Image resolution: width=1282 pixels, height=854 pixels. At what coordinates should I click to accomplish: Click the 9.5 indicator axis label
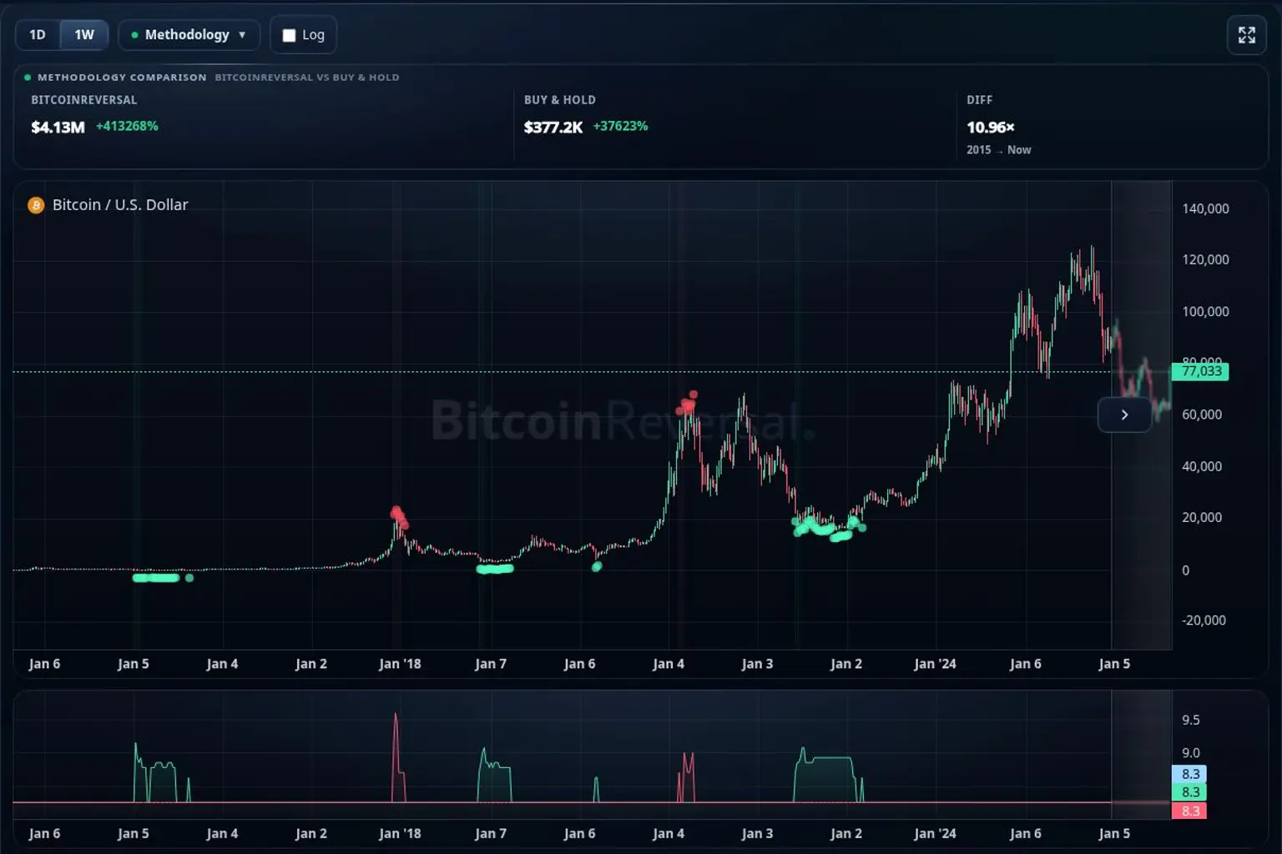pos(1191,720)
